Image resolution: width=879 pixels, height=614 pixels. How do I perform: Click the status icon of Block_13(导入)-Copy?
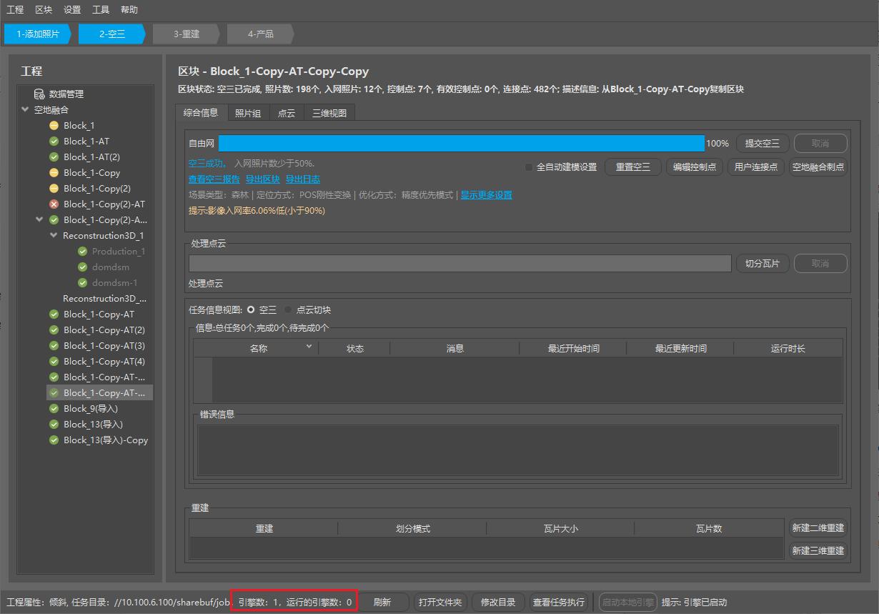coord(54,440)
